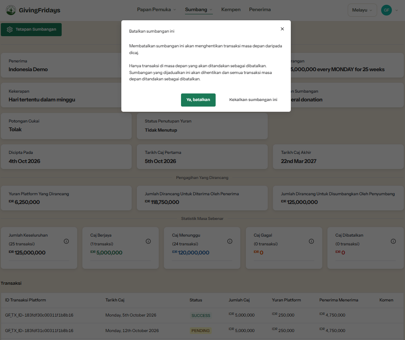
Task: Click the IDR 118,750,000 recipient amount
Action: [162, 202]
